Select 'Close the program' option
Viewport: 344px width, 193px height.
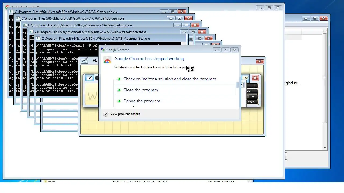[175, 90]
